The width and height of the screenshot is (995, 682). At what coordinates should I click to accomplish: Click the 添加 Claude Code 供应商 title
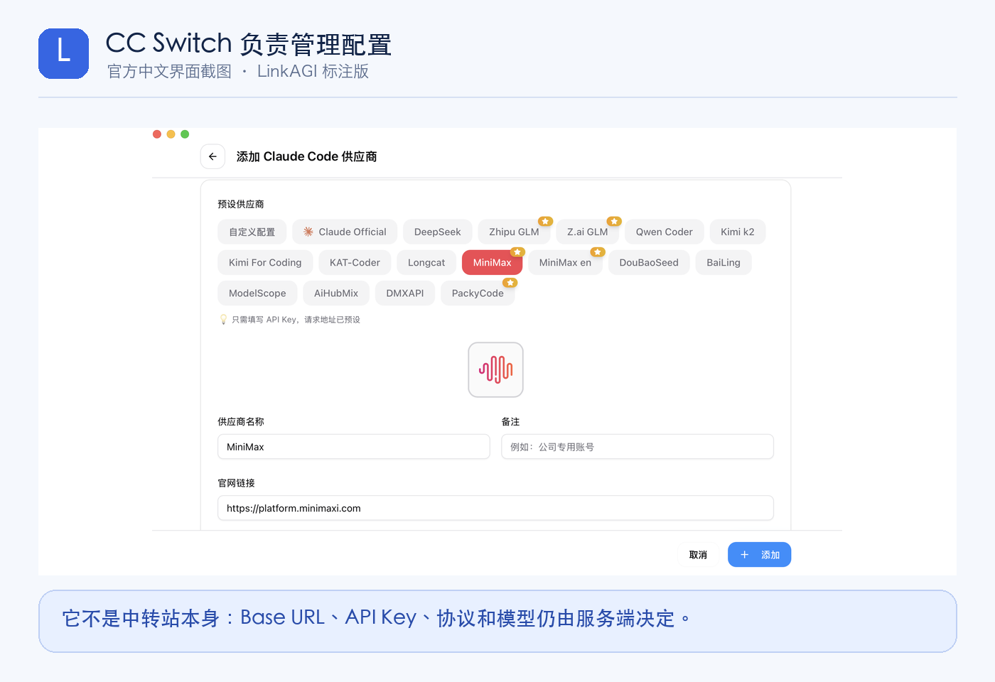[307, 156]
